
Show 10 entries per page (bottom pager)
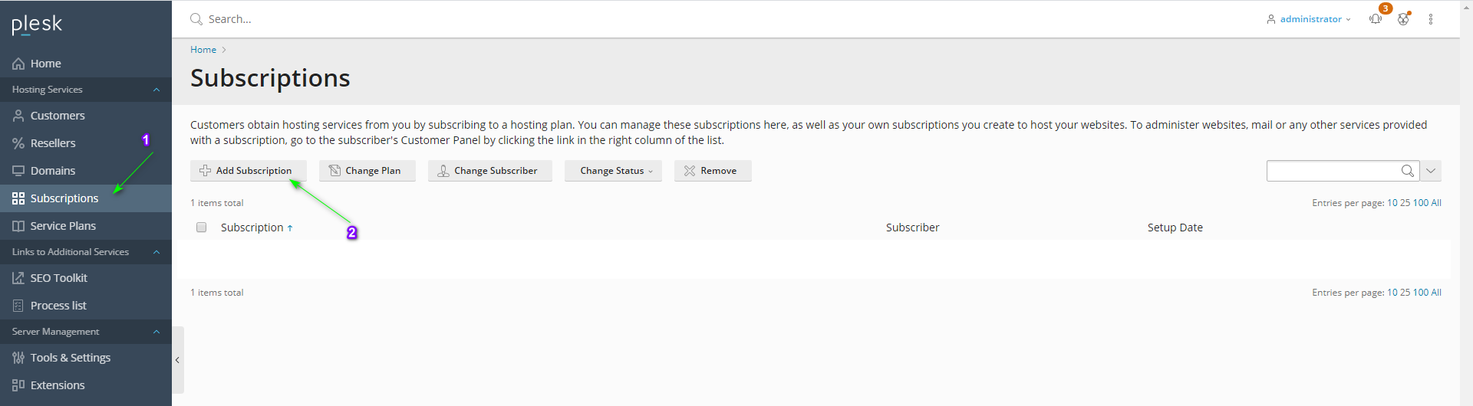click(x=1392, y=293)
